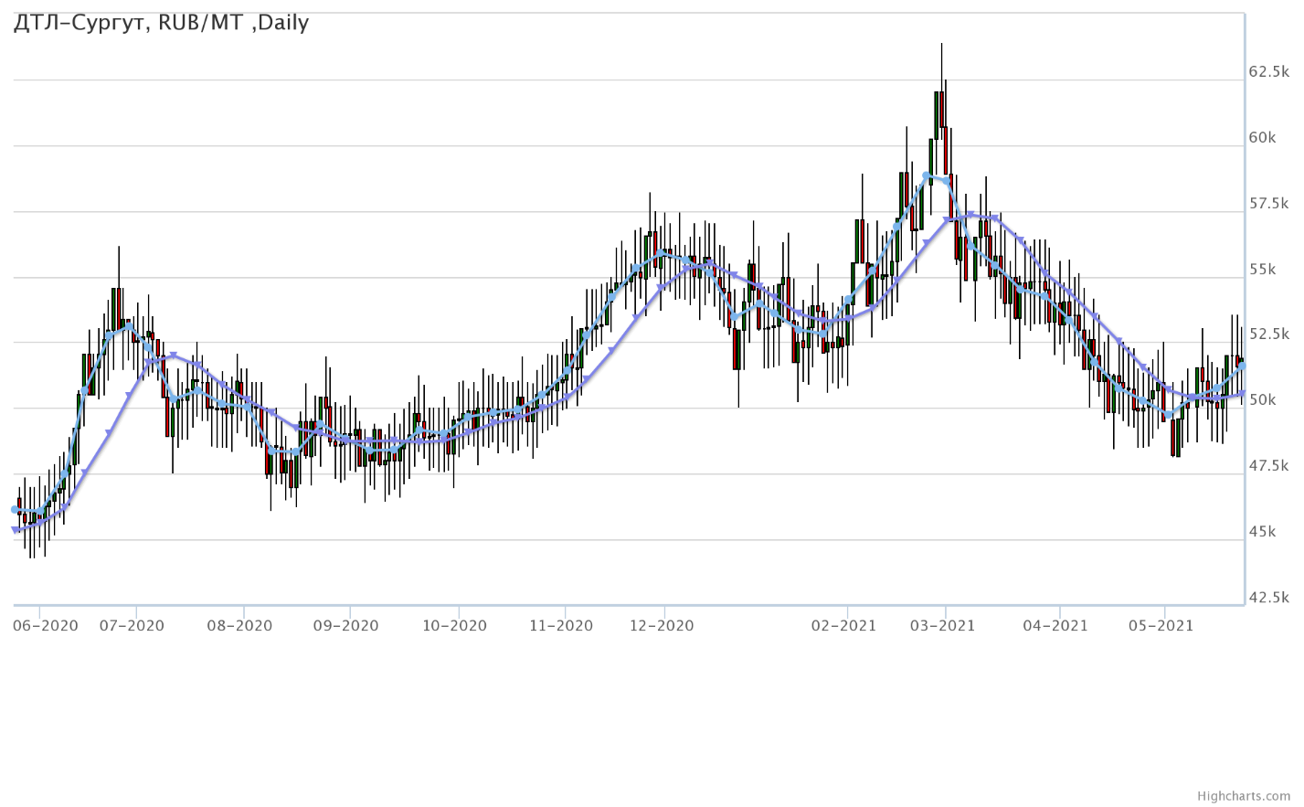Viewport: 1304px width, 807px height.
Task: Select the 05-2021 x-axis label
Action: click(1161, 626)
